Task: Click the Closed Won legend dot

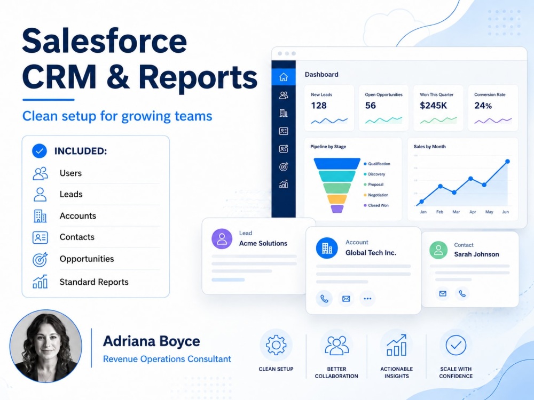Action: click(365, 205)
